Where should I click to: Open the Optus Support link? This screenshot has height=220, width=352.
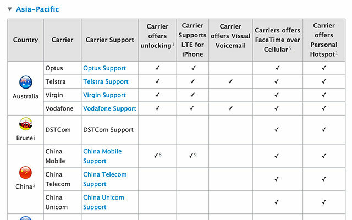105,68
